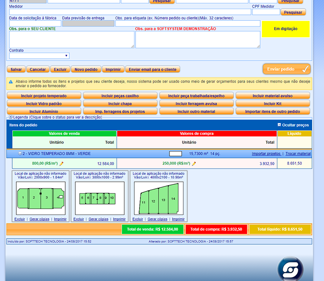Focus the Obs. para o SEU CLIENTE textbox
Viewport: 324px width, 281px height.
[x=72, y=39]
